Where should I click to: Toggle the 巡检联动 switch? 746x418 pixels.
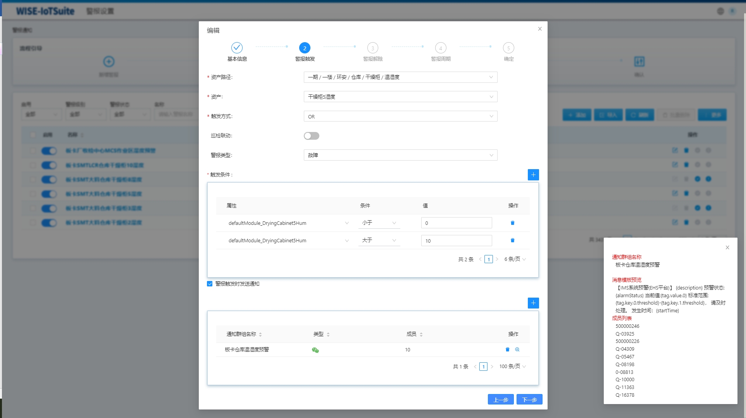[x=311, y=136]
